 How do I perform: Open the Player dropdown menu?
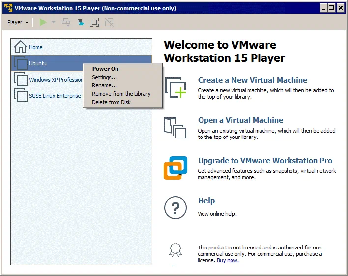coord(18,22)
